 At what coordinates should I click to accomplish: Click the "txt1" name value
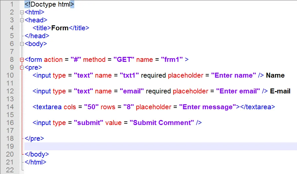129,75
